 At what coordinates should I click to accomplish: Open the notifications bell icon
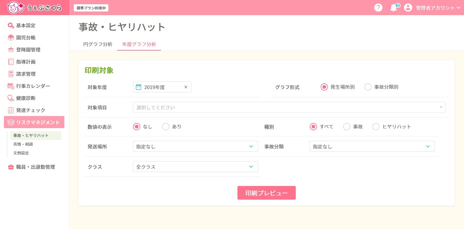click(394, 8)
